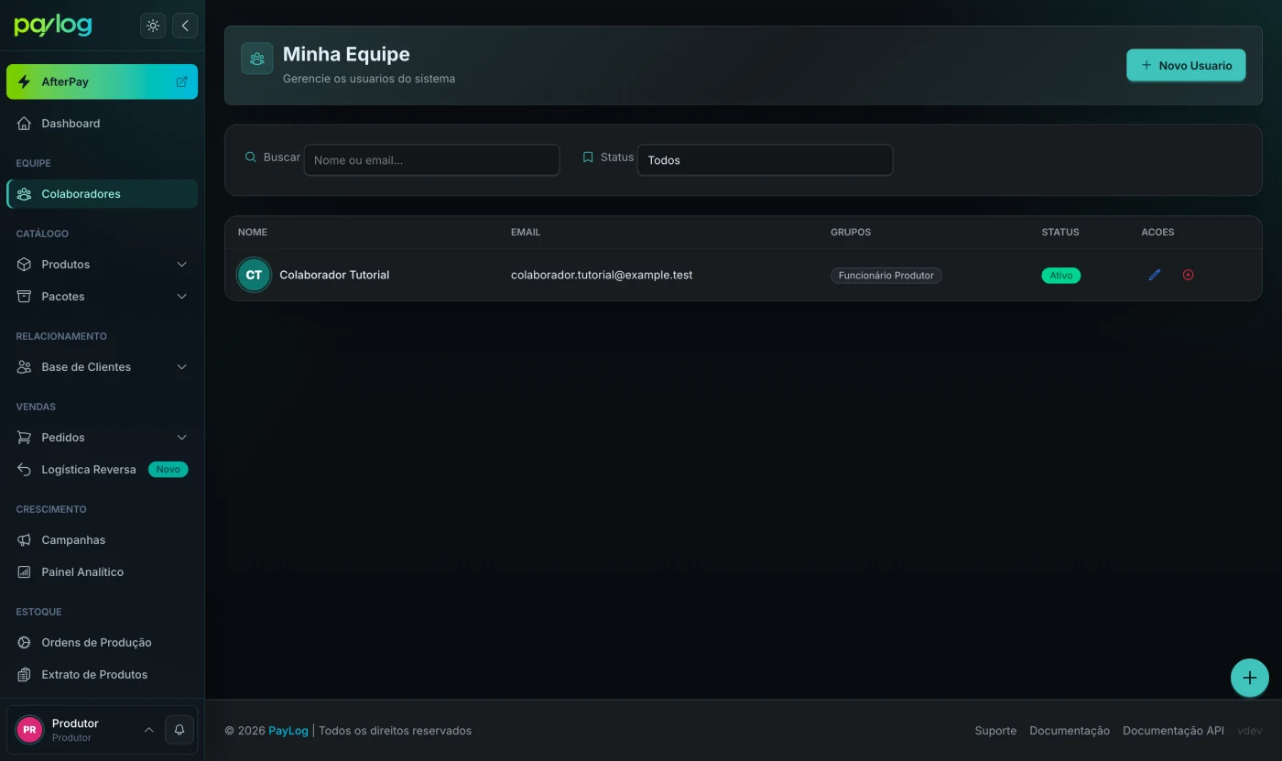The image size is (1282, 761).
Task: Click the PayLog logo
Action: pos(53,26)
